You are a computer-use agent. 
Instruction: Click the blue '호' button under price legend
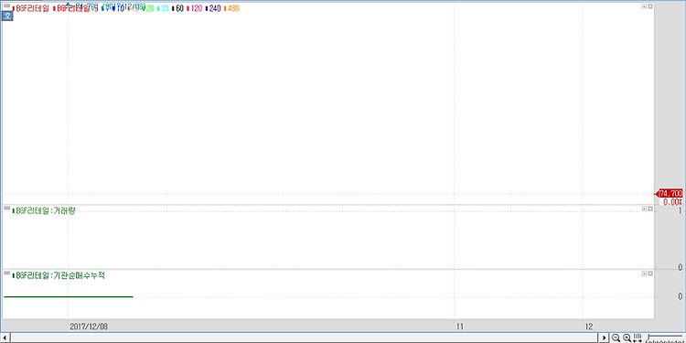(x=7, y=16)
